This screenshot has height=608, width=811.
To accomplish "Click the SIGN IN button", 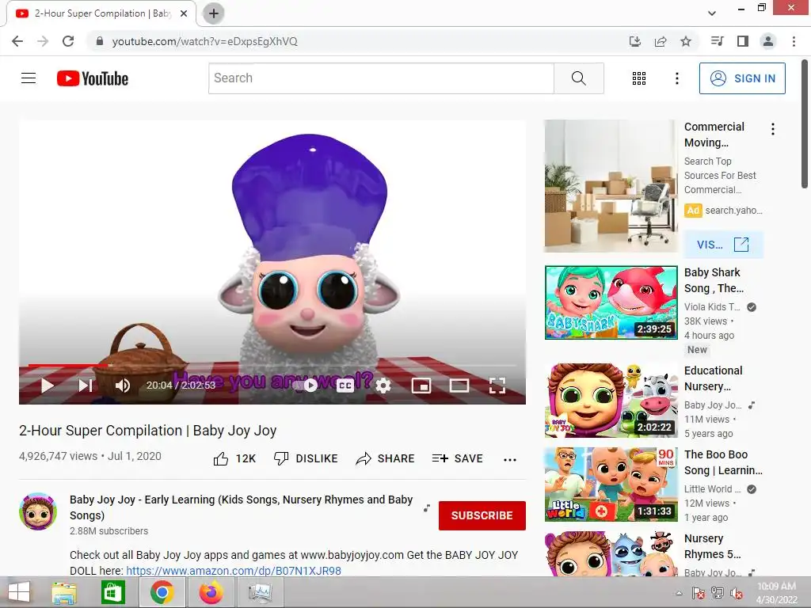I will 741,78.
